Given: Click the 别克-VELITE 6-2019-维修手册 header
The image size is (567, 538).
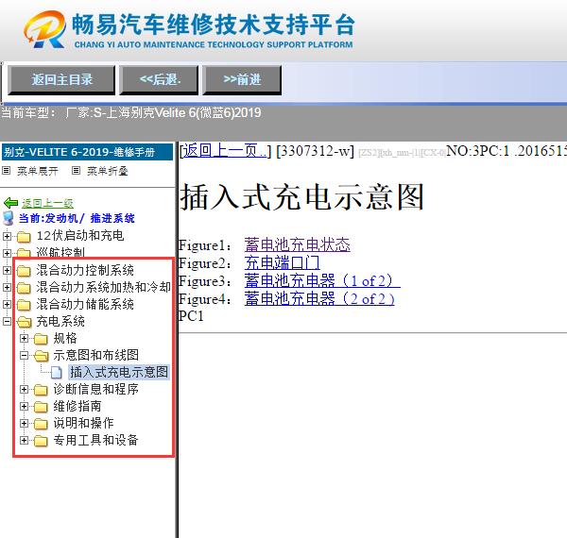Looking at the screenshot, I should [x=87, y=152].
